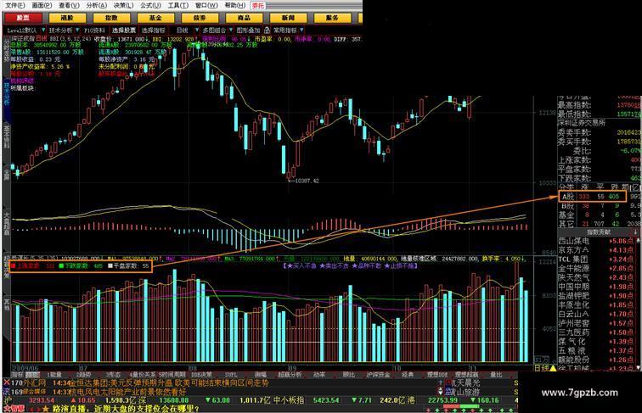Image resolution: width=642 pixels, height=413 pixels.
Task: Click the 基金 row in the 涨平跌 table
Action: click(x=598, y=215)
